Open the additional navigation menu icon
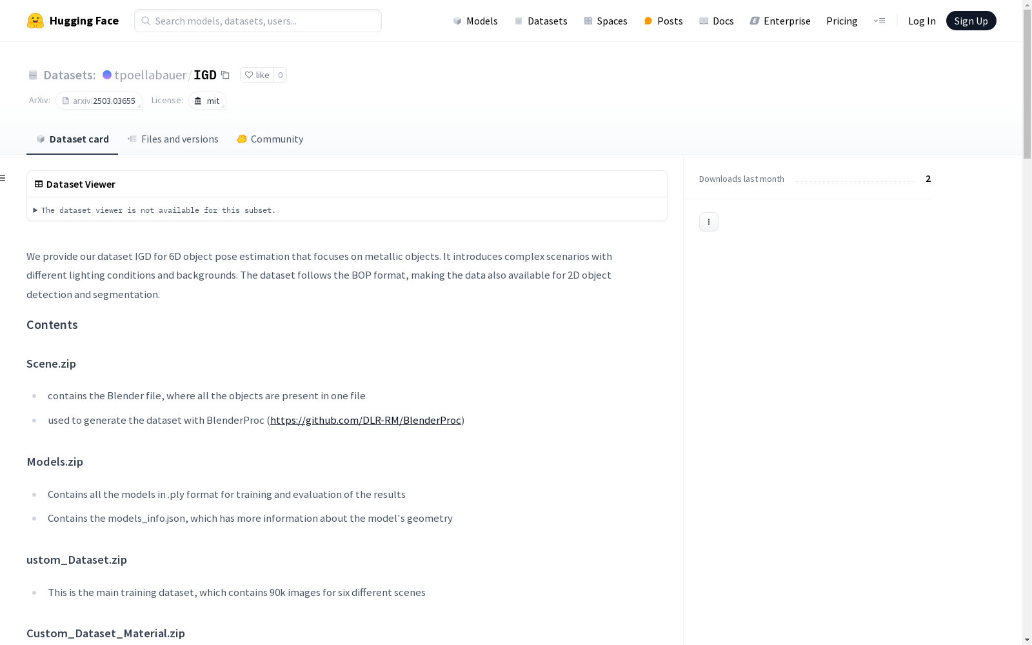 [879, 21]
